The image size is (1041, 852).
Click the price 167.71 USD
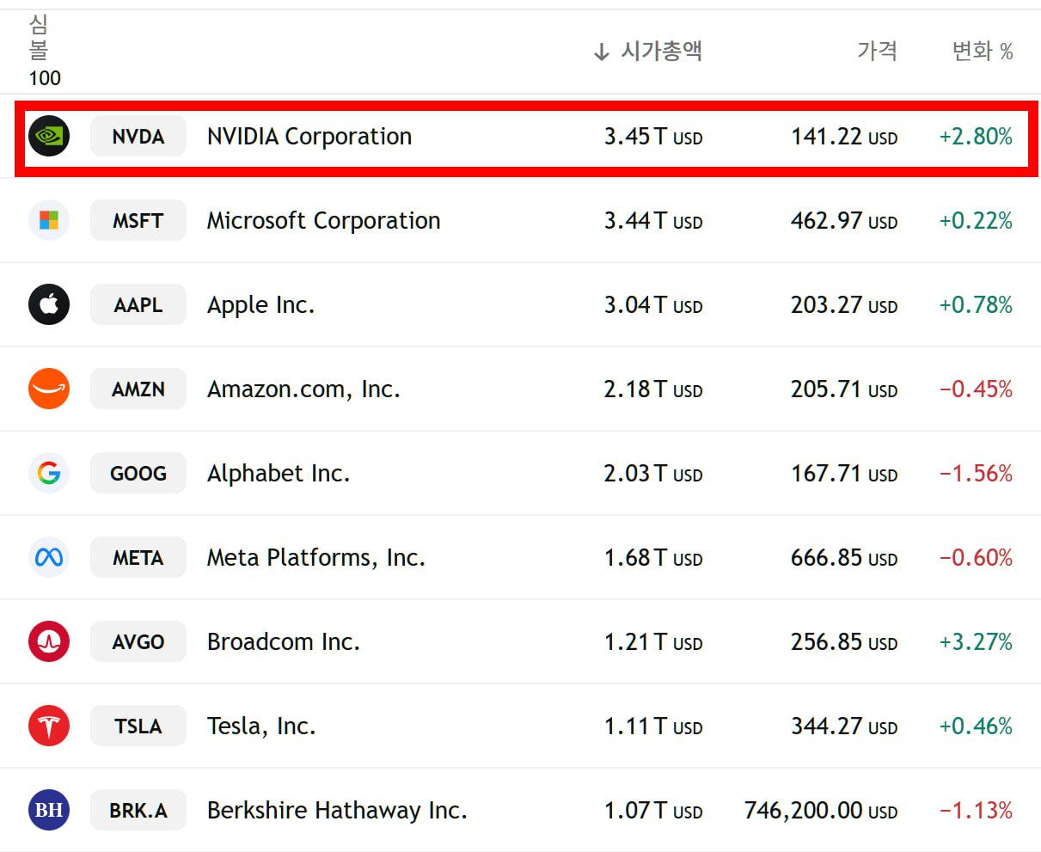(x=844, y=474)
